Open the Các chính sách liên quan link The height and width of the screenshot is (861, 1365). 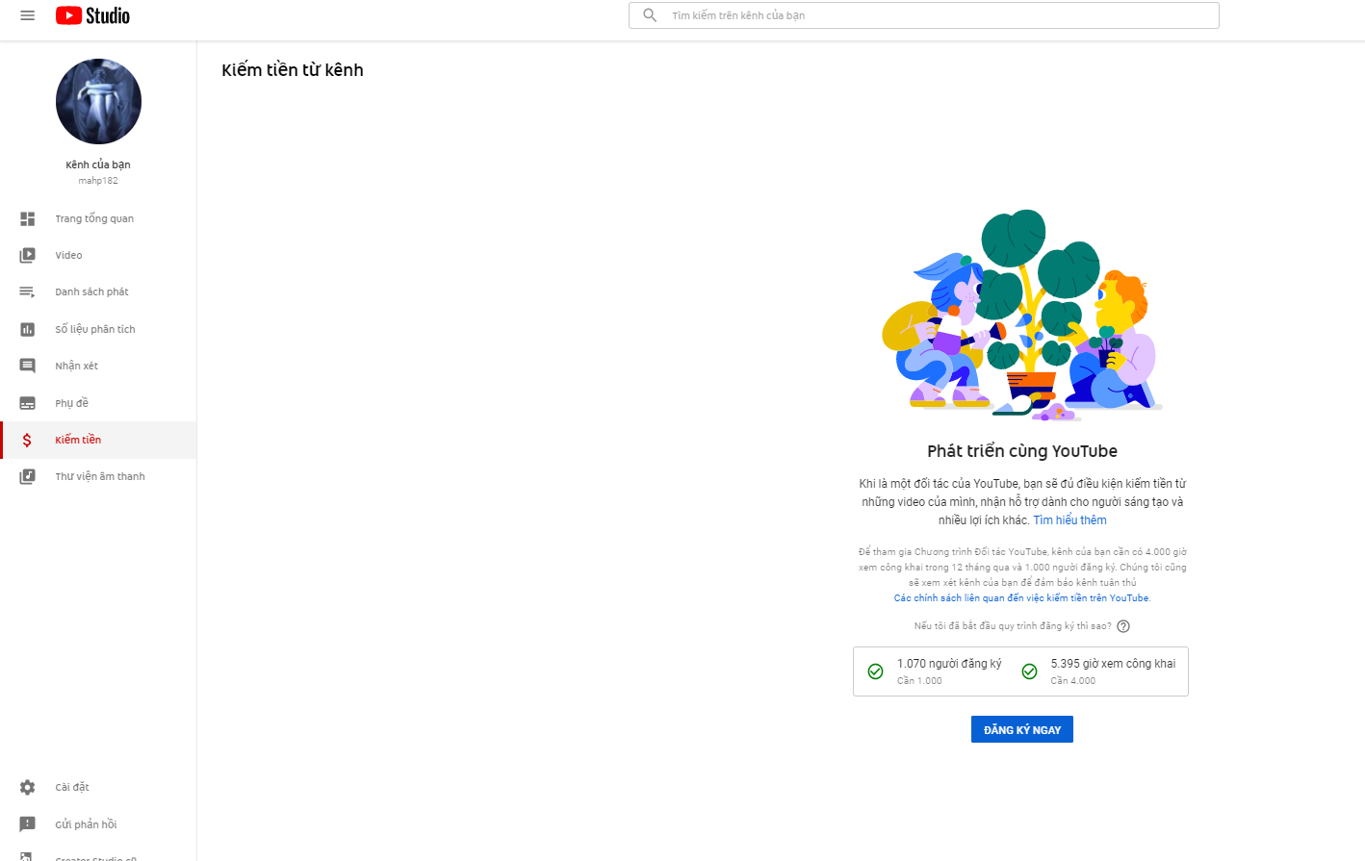point(1021,598)
